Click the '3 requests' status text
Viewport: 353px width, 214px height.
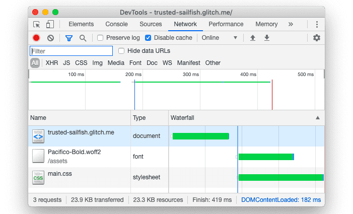click(x=47, y=200)
